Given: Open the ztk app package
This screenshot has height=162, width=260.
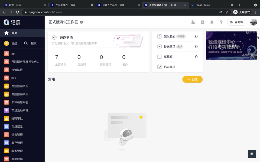Looking at the screenshot, I should tap(22, 53).
